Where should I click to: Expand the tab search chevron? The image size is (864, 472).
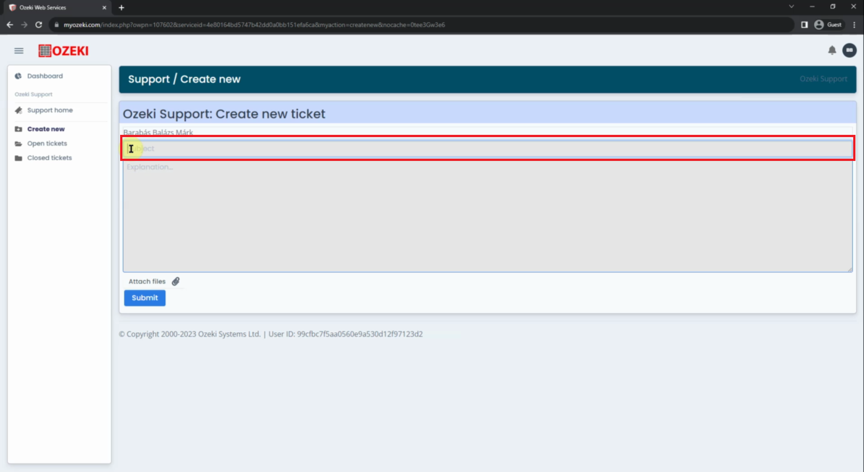[792, 7]
